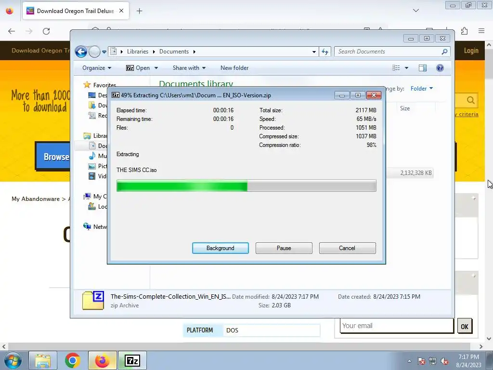Viewport: 493px width, 370px height.
Task: Click the zip archive icon in details pane
Action: (93, 301)
